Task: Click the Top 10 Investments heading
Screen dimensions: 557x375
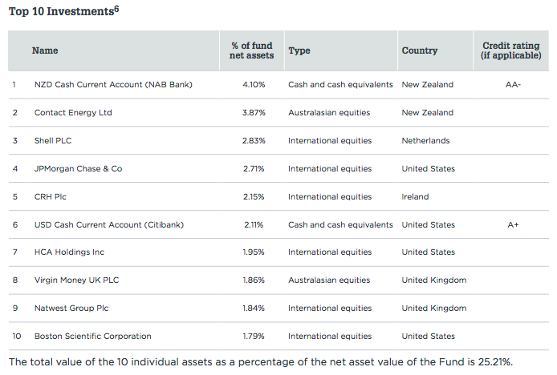Action: coord(63,12)
